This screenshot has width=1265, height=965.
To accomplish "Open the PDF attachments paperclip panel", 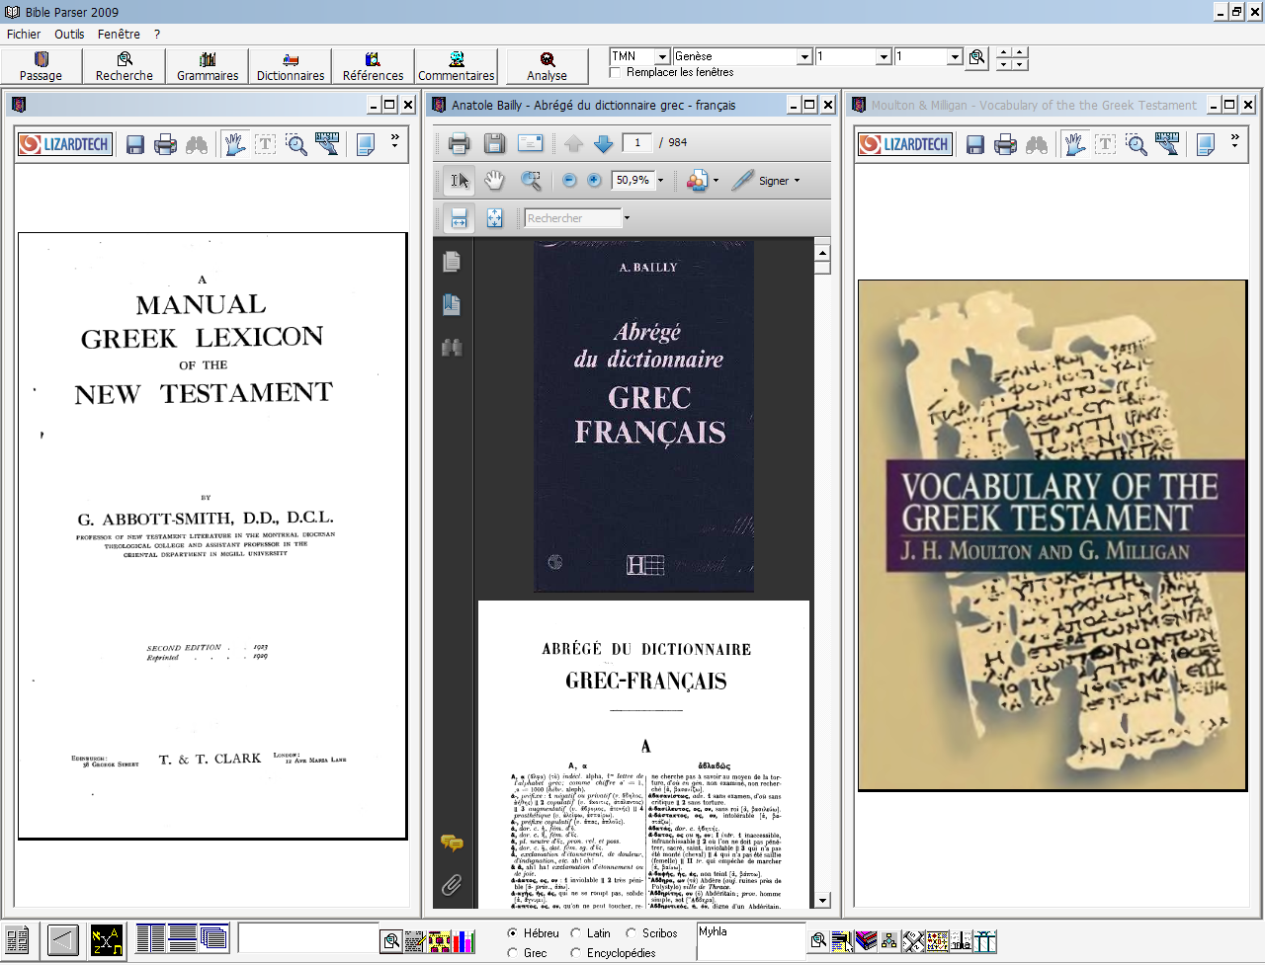I will [x=452, y=885].
